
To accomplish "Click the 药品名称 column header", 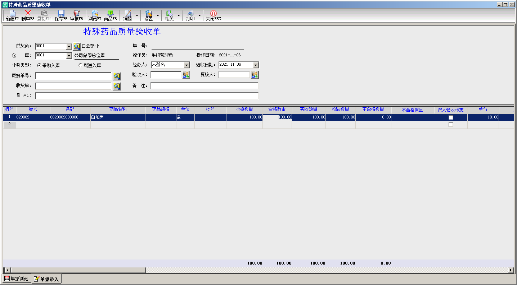I will pyautogui.click(x=118, y=109).
